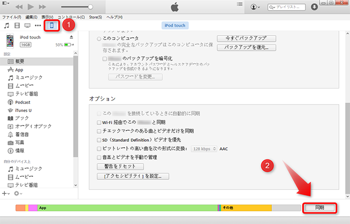Click 今すぐバックアップ button
Image resolution: width=350 pixels, height=224 pixels.
coord(247,38)
